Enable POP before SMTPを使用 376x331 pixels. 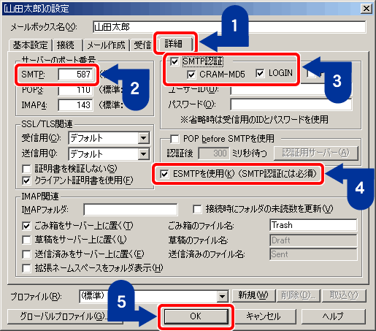point(174,139)
